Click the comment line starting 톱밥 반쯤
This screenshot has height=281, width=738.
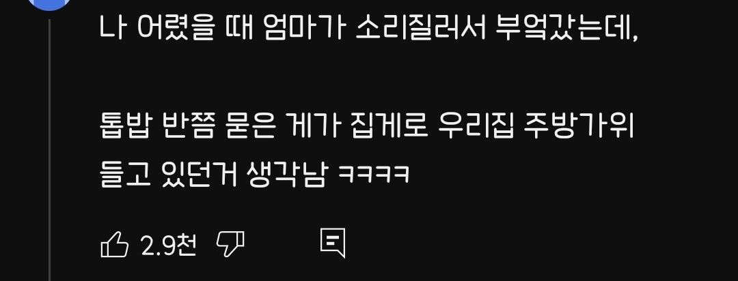pyautogui.click(x=368, y=128)
